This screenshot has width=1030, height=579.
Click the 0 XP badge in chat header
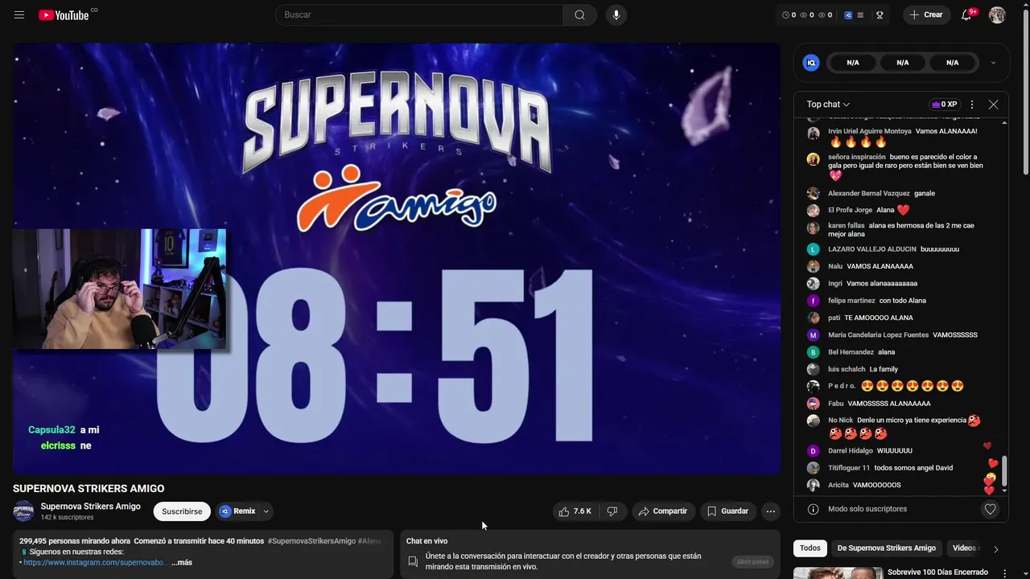click(x=944, y=105)
